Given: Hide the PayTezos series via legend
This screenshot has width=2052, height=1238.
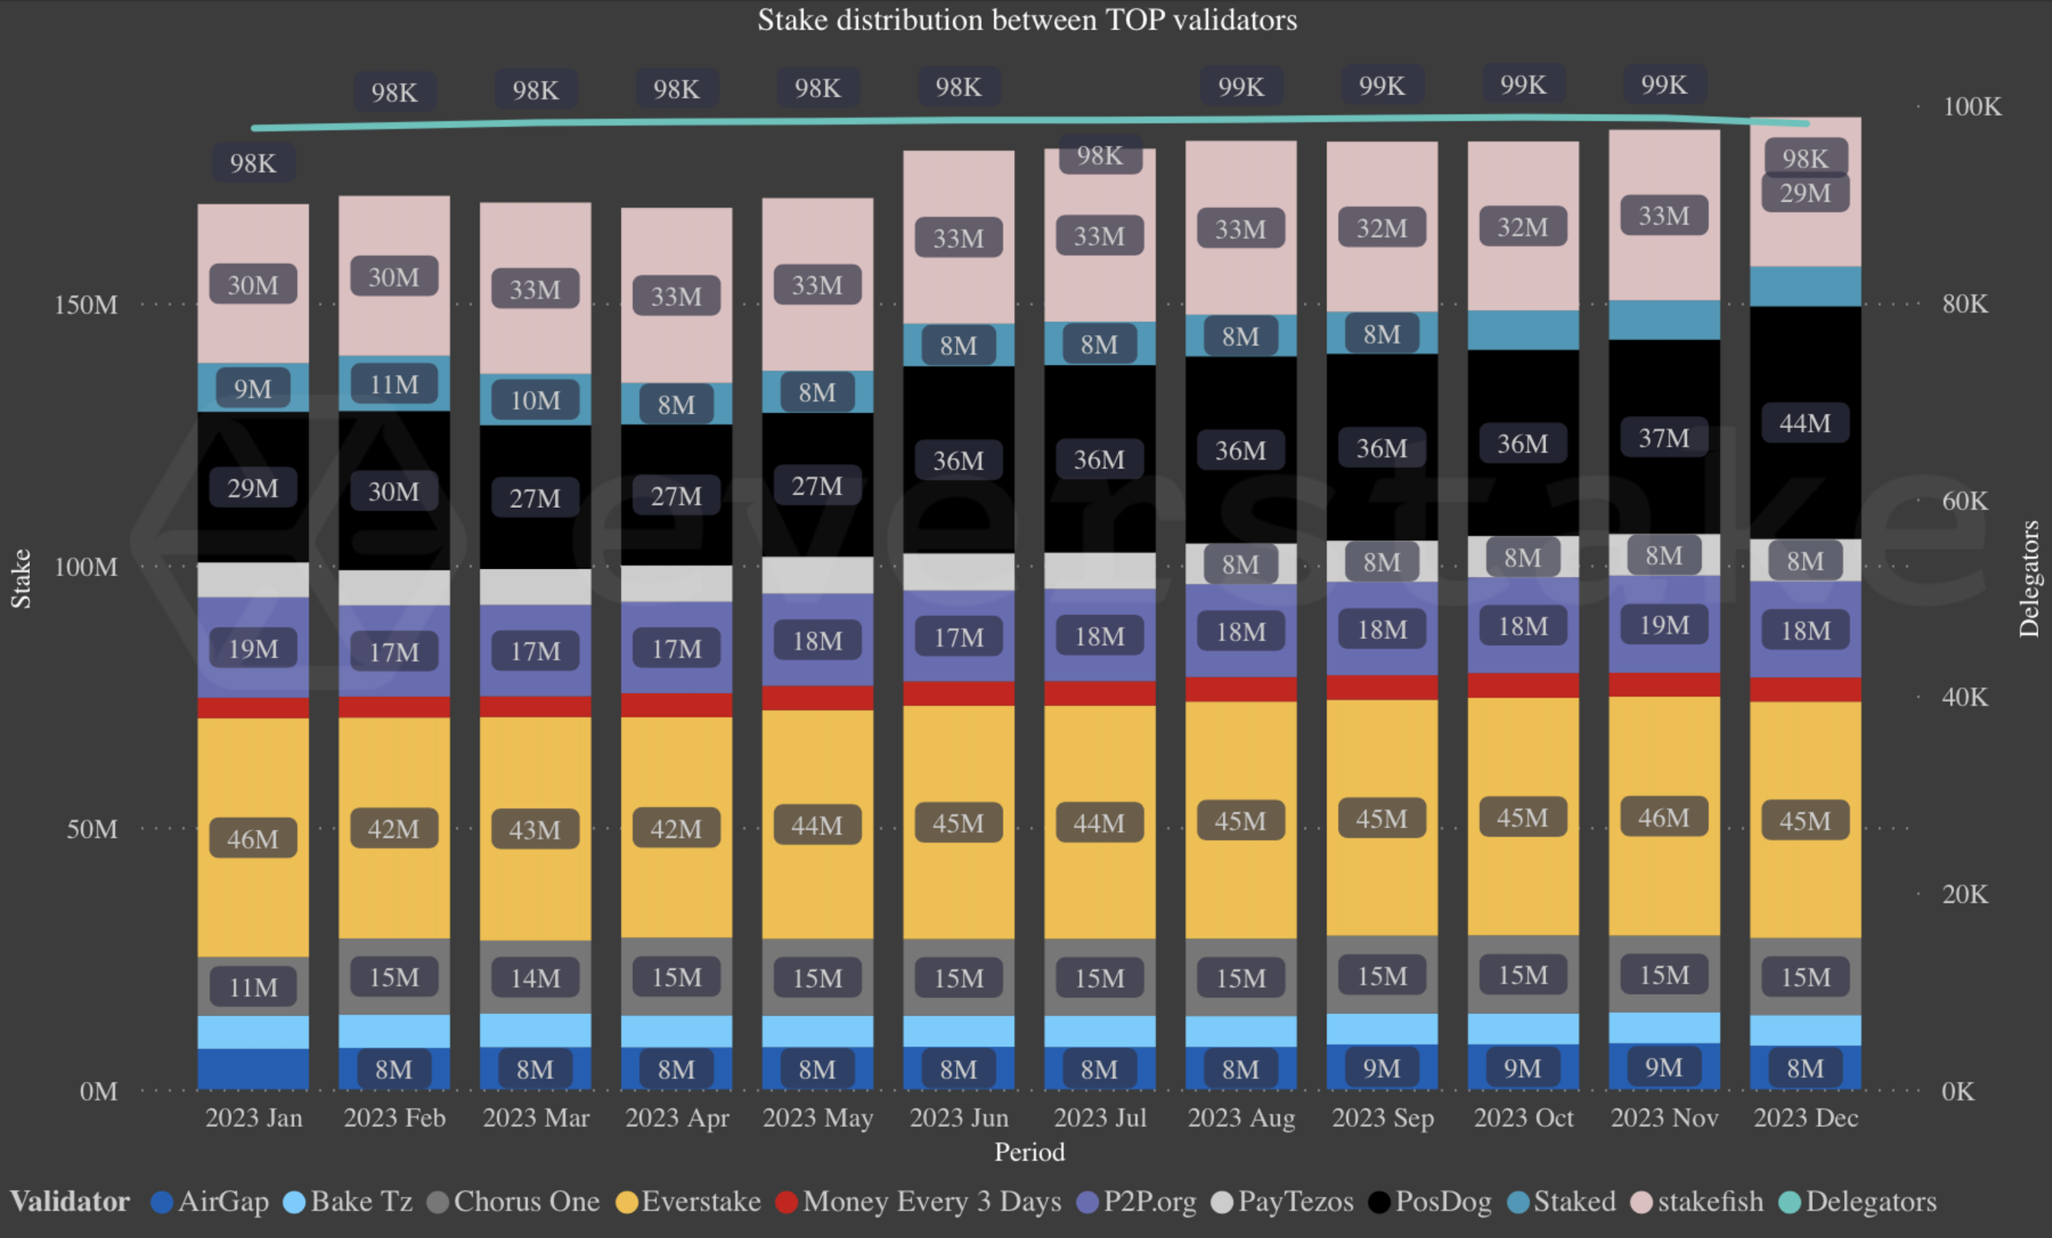Looking at the screenshot, I should coord(1221,1202).
